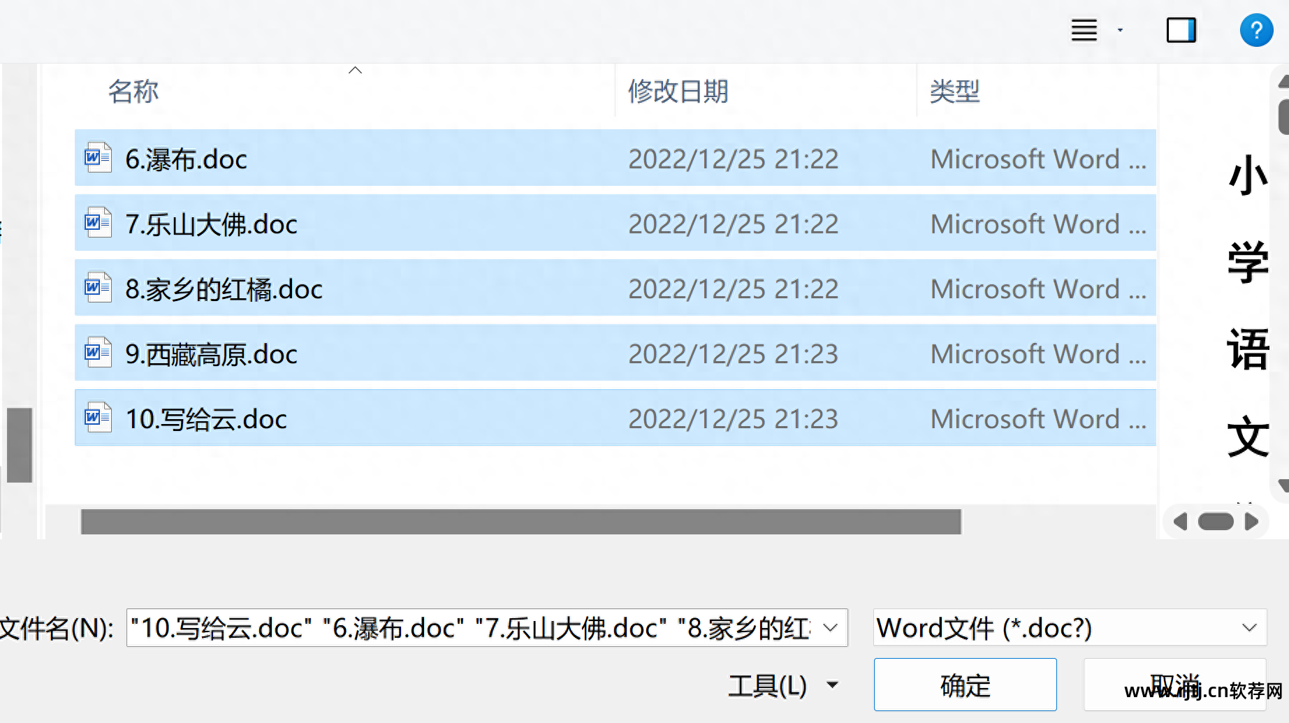
Task: Toggle sort order on the 名称 column
Action: [x=133, y=91]
